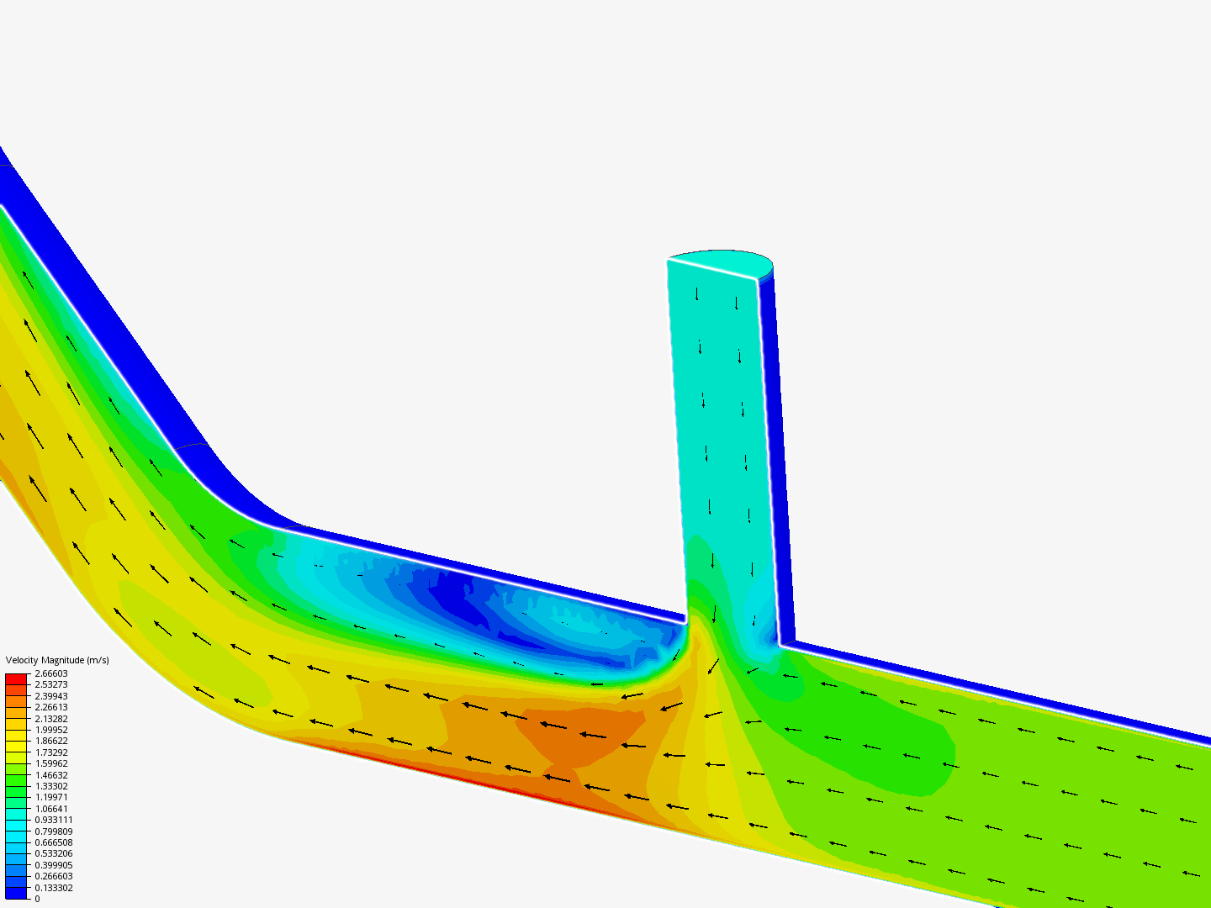The width and height of the screenshot is (1211, 908).
Task: Pick the cyan swatch between 0.799809 and 0.933111
Action: [16, 826]
